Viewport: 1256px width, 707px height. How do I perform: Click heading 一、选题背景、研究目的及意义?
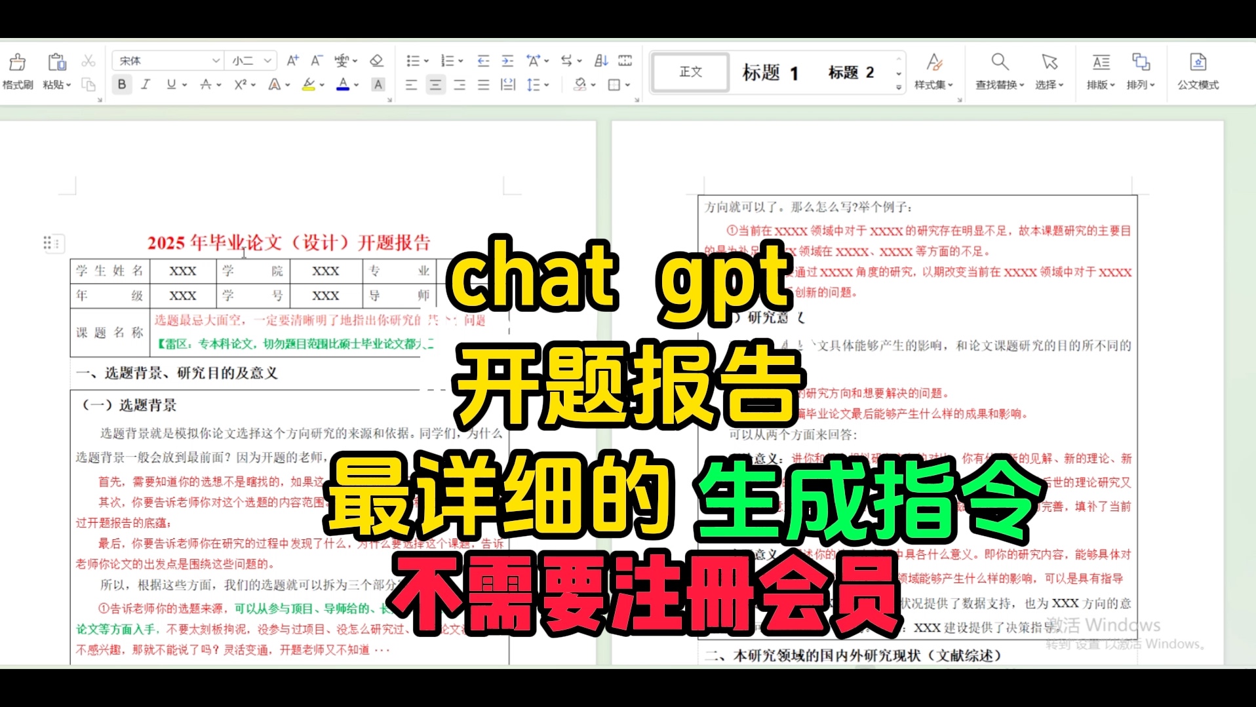pyautogui.click(x=177, y=373)
